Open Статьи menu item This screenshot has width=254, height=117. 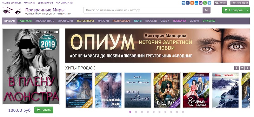tap(165, 21)
